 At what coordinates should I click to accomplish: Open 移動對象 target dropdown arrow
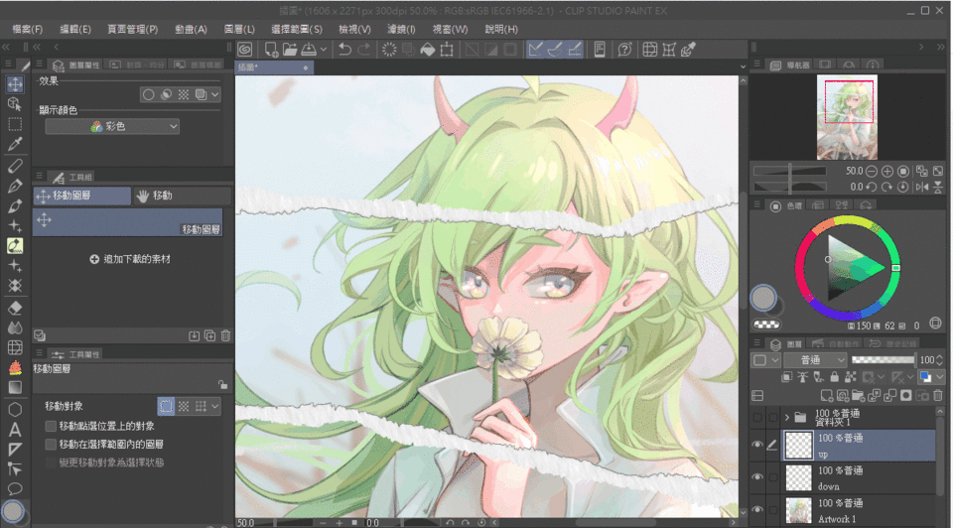coord(215,407)
